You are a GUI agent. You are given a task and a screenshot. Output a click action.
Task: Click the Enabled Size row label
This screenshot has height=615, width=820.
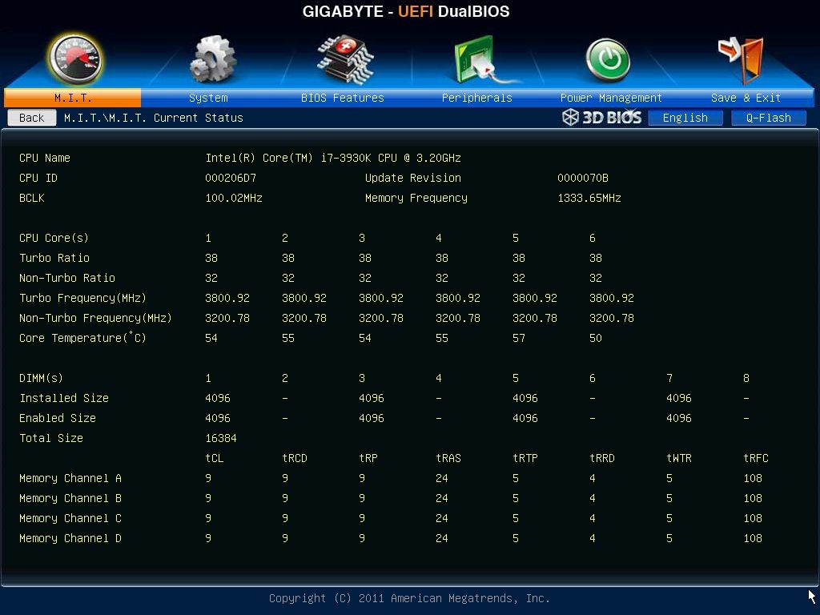58,418
